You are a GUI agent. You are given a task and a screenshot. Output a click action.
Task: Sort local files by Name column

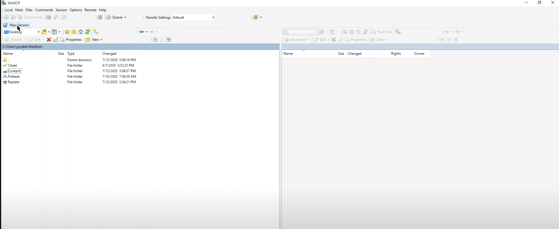[23, 54]
